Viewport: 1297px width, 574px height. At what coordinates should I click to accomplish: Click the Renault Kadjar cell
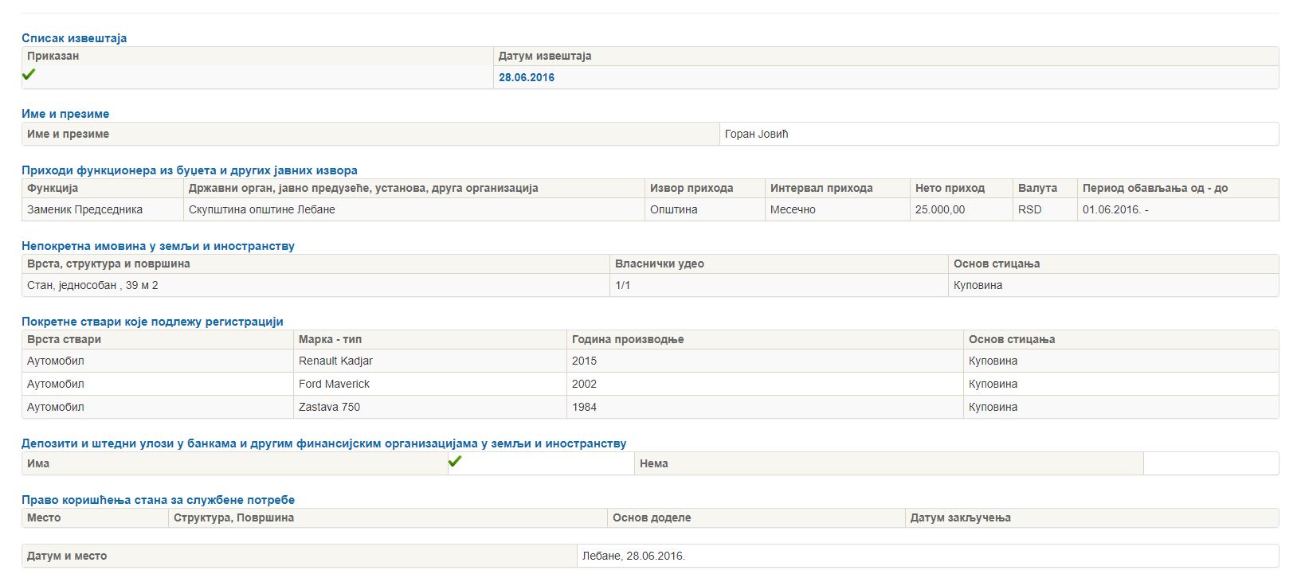click(x=335, y=361)
